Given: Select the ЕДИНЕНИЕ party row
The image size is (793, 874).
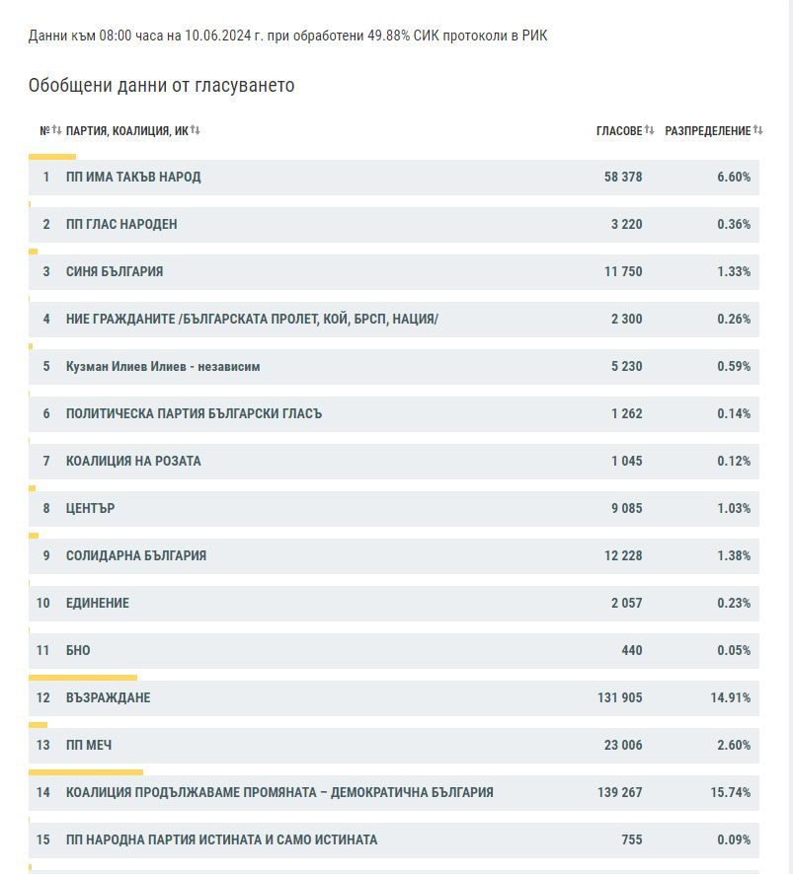Looking at the screenshot, I should click(x=394, y=604).
